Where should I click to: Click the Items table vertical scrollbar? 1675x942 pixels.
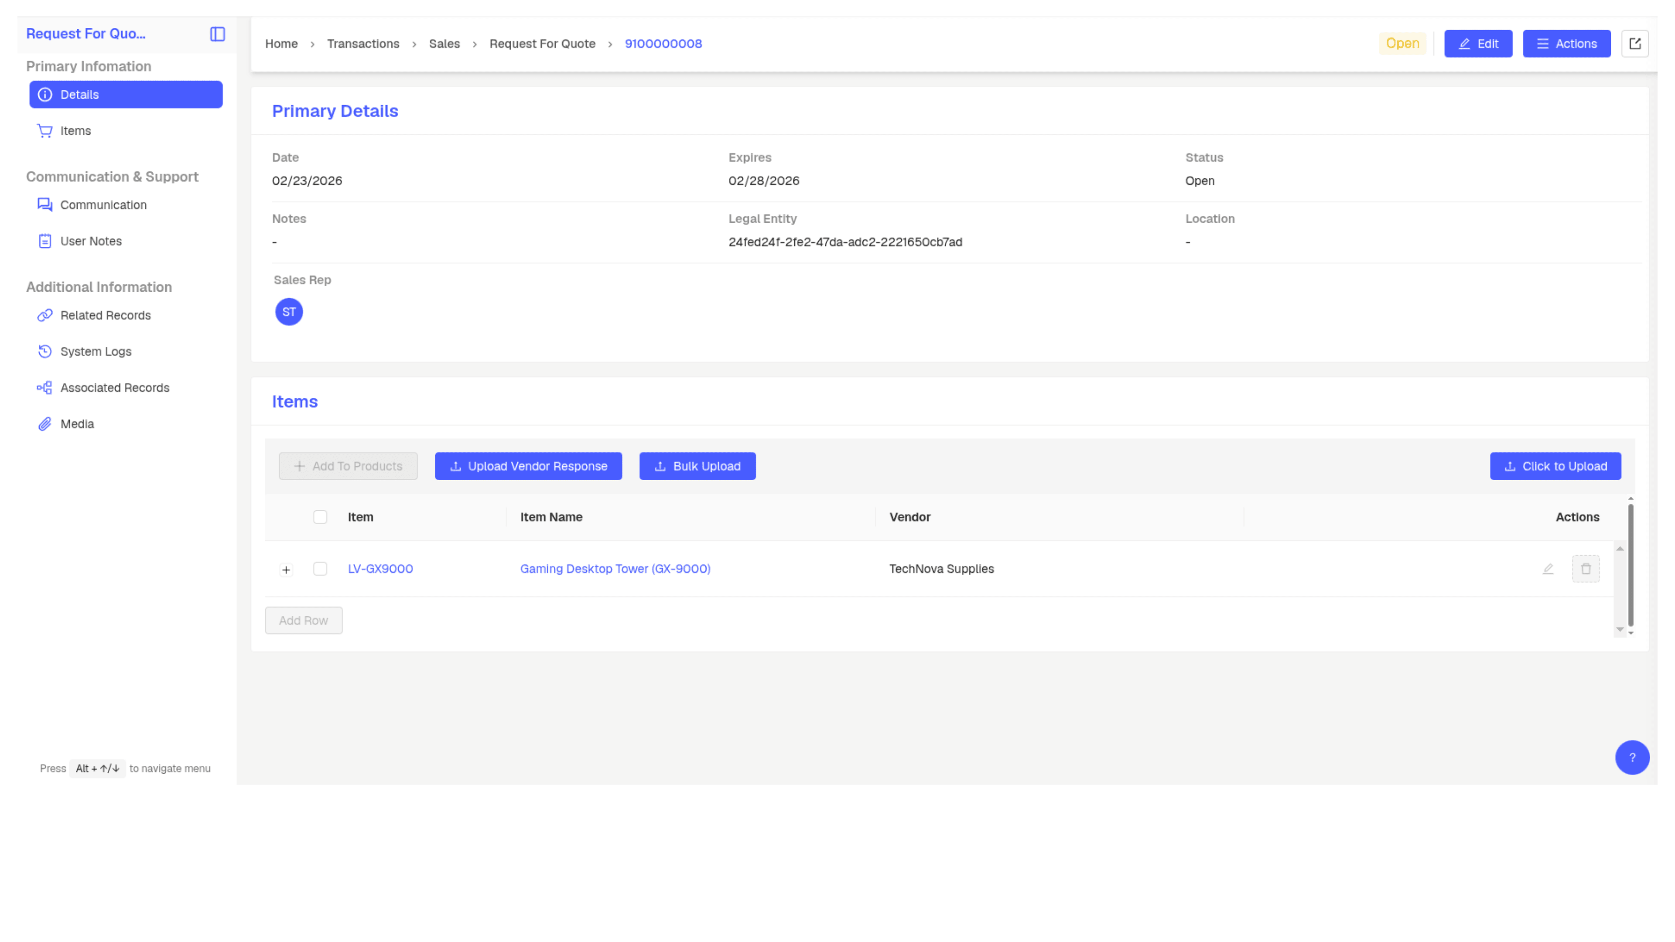tap(1631, 566)
